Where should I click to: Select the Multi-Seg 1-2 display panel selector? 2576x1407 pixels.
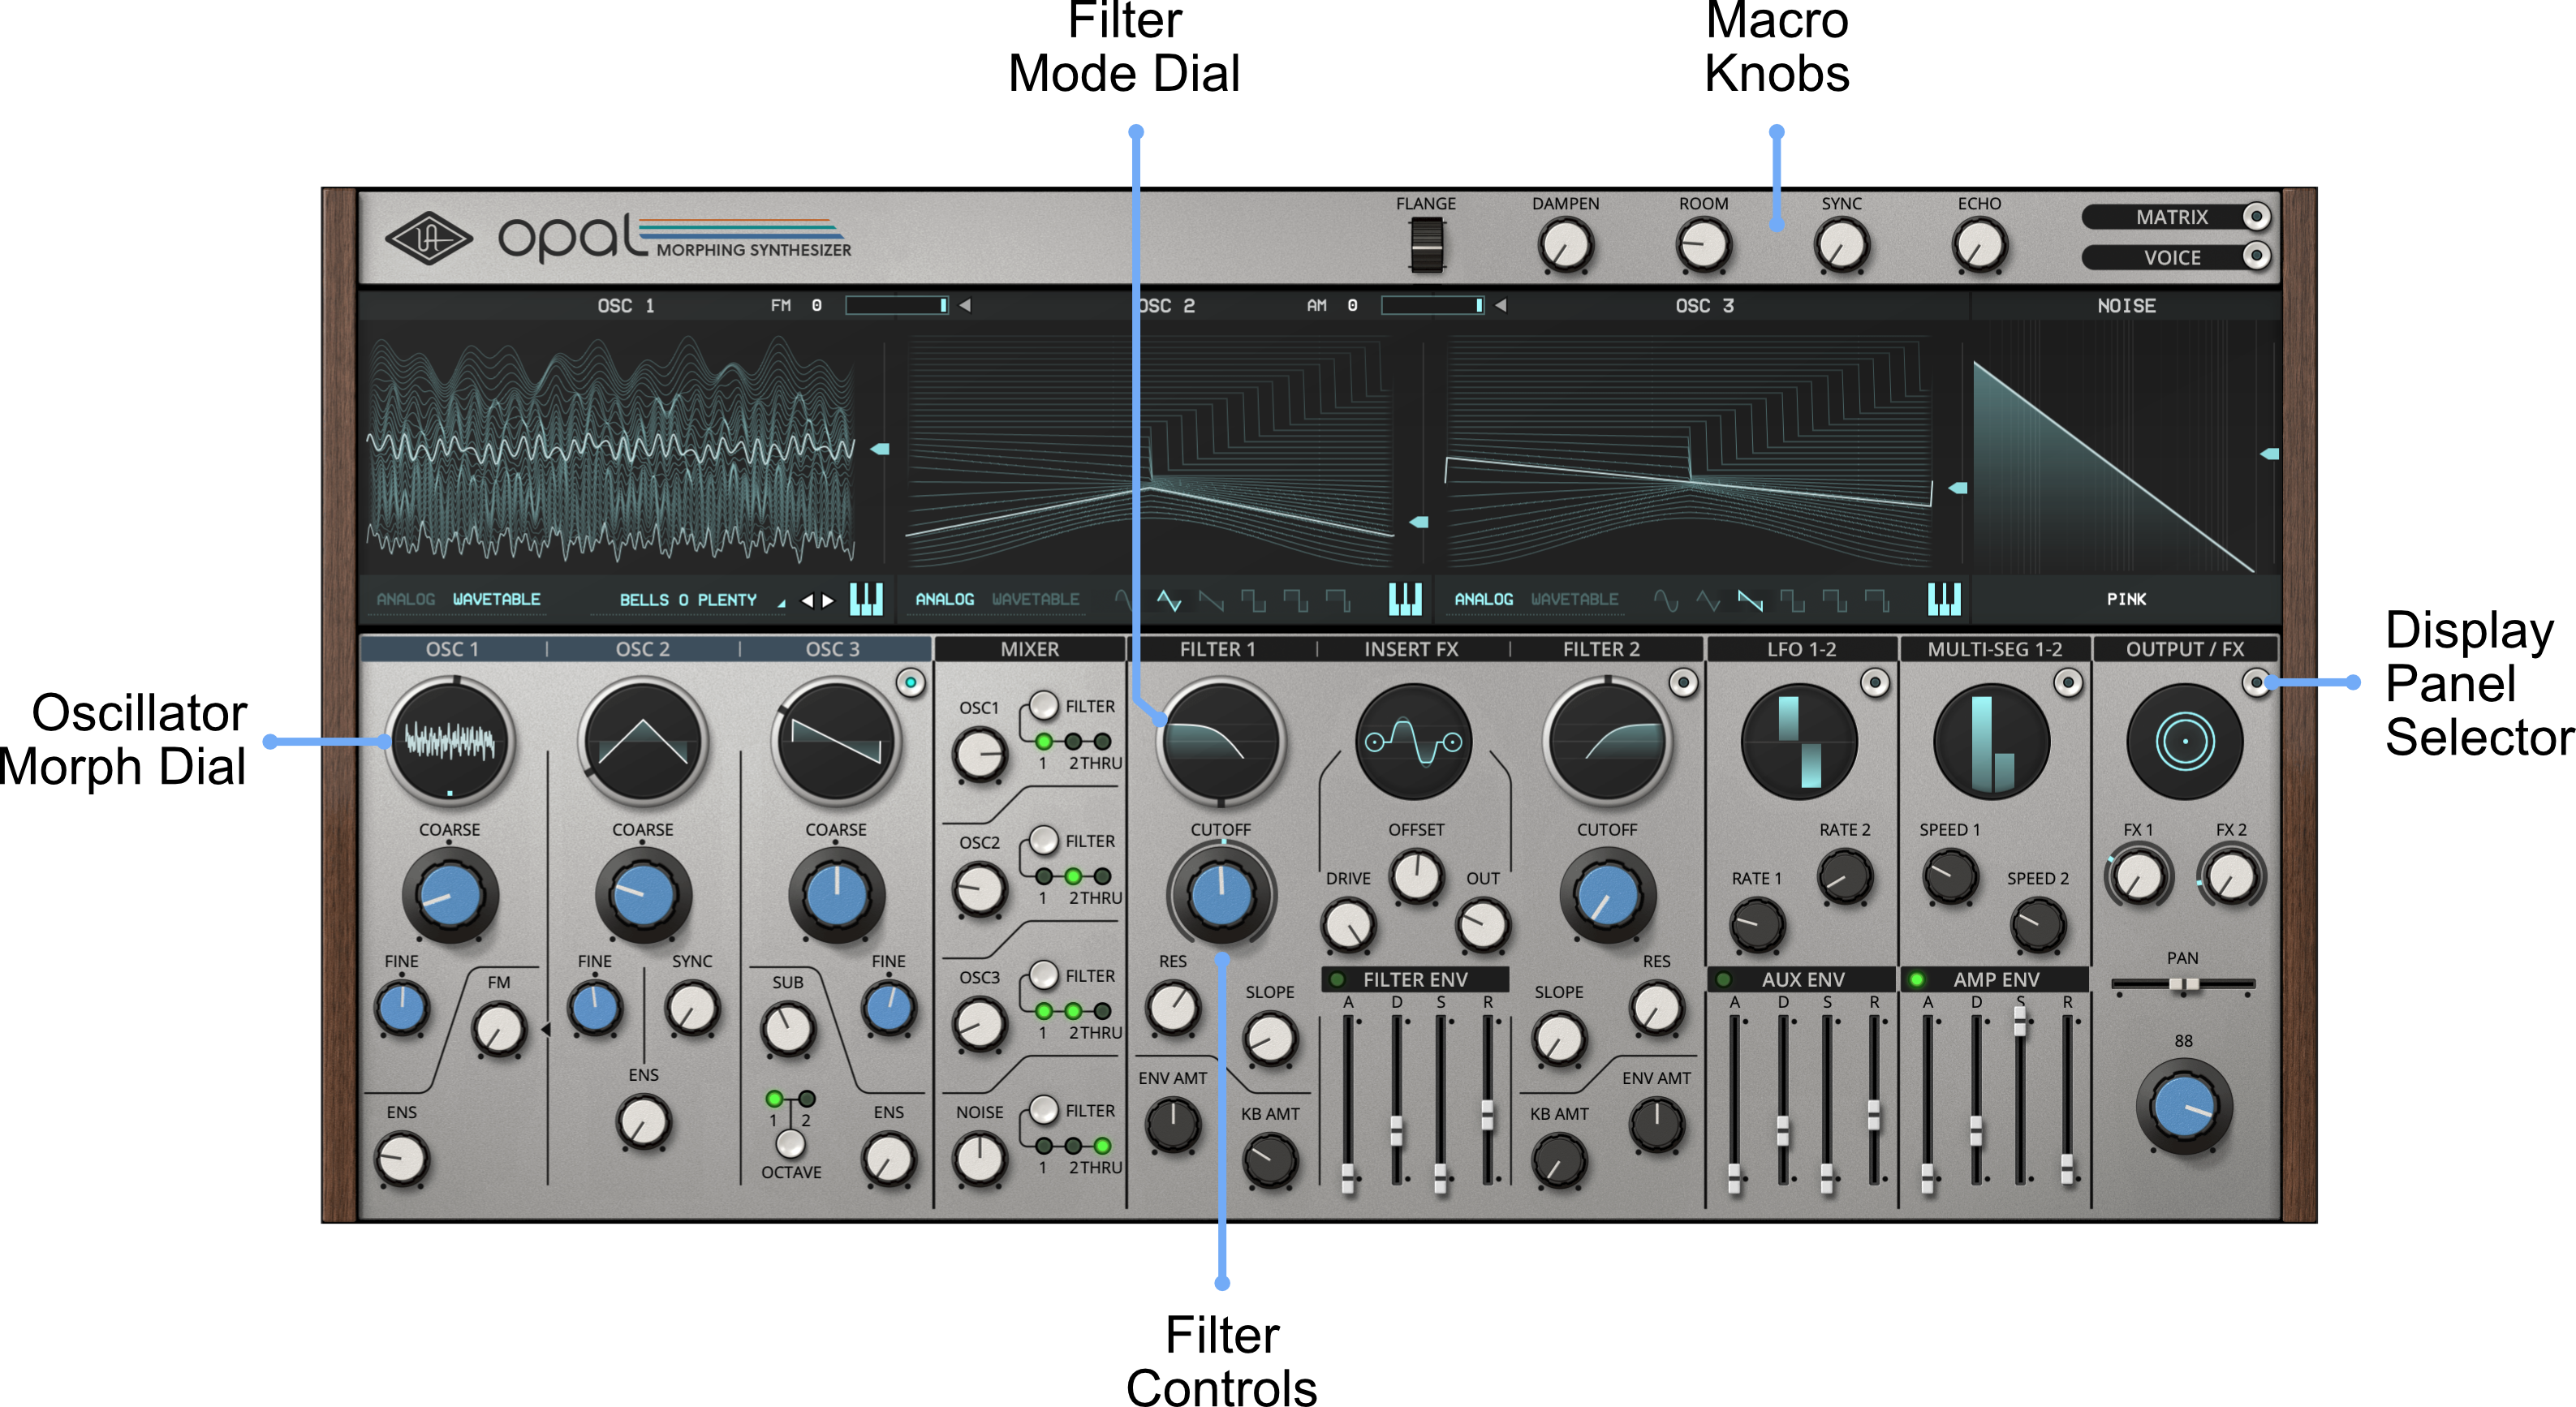[2068, 683]
